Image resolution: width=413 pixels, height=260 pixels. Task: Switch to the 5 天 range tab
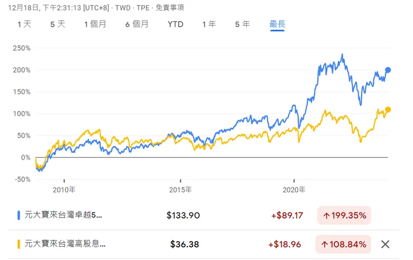coord(57,24)
